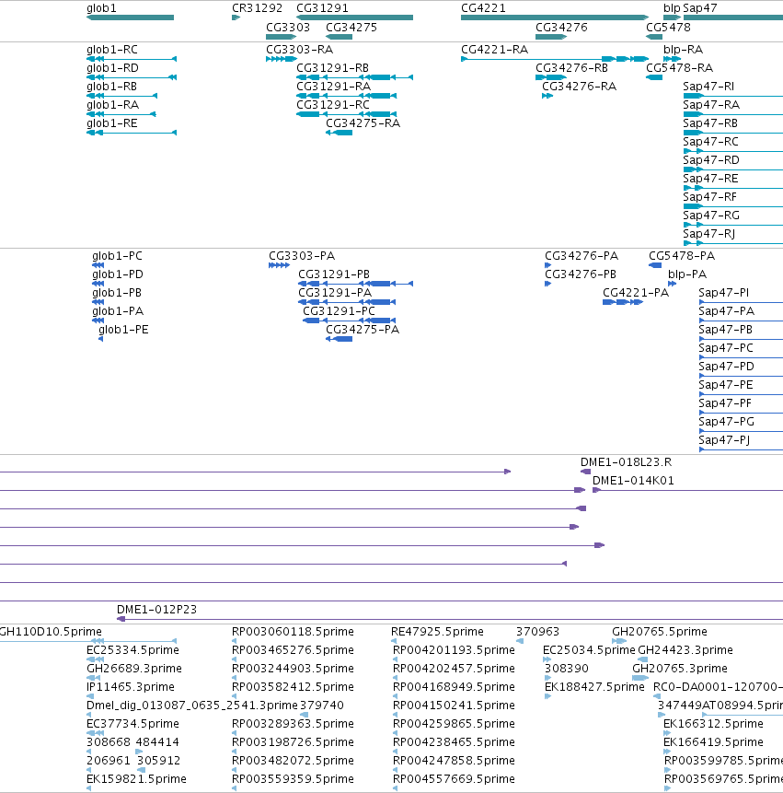Screen dimensions: 783x793
Task: Click the RE47925.5prime EST label
Action: pos(437,632)
